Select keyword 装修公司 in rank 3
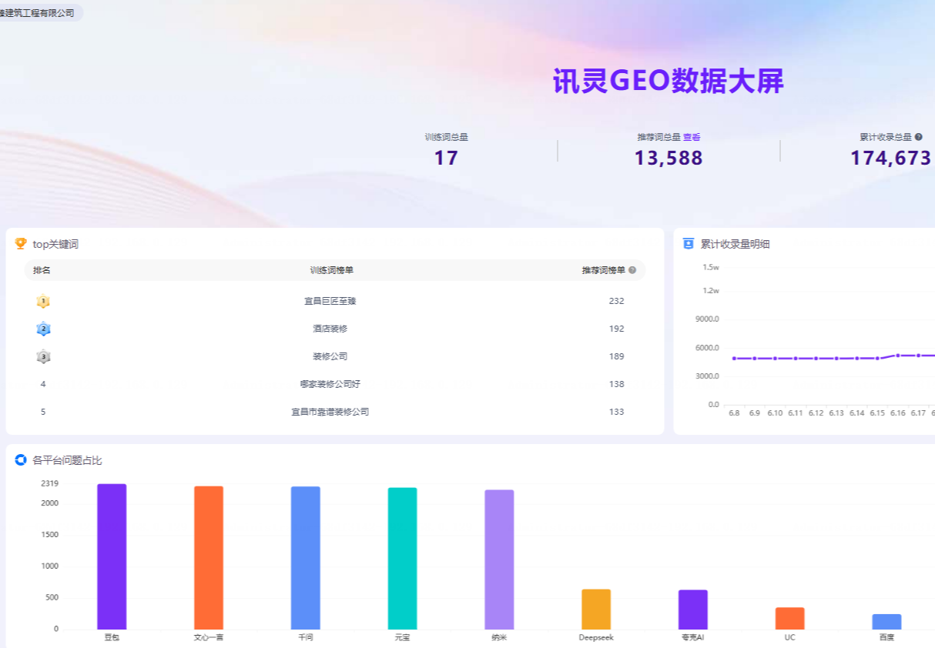The image size is (935, 648). pyautogui.click(x=330, y=356)
